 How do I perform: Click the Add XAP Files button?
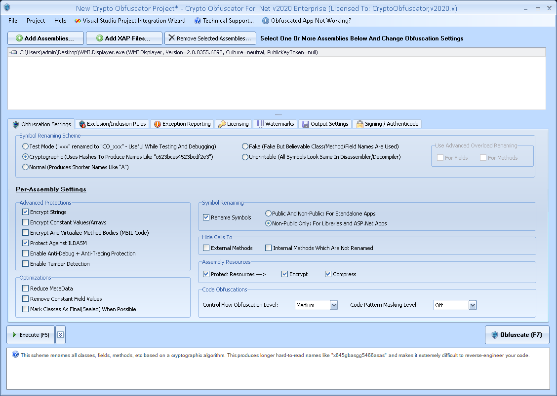(x=124, y=38)
